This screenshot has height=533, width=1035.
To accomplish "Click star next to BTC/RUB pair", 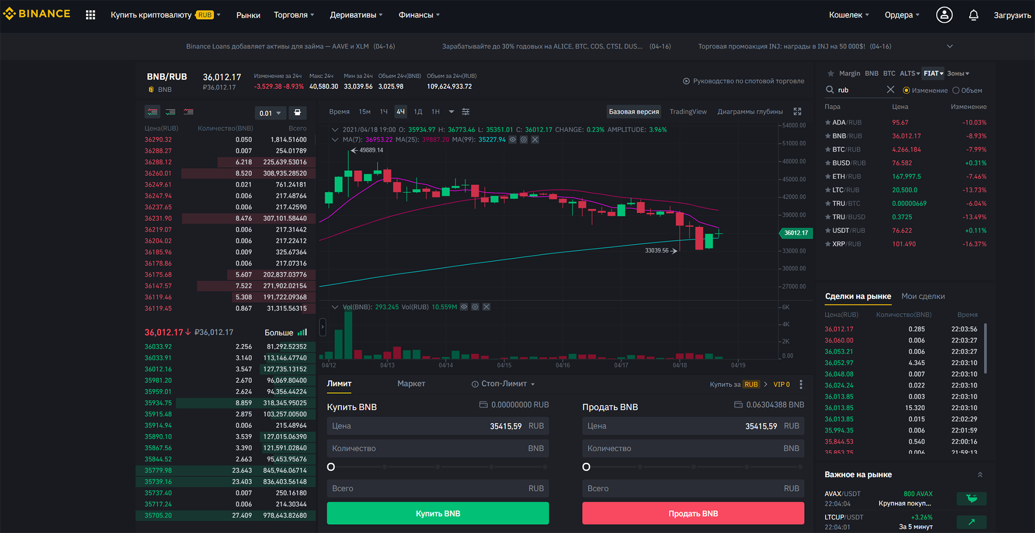I will (828, 150).
